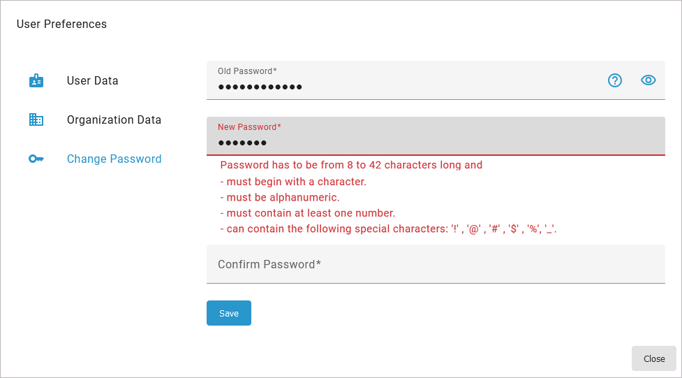
Task: Switch to the Organization Data text label
Action: [x=114, y=120]
